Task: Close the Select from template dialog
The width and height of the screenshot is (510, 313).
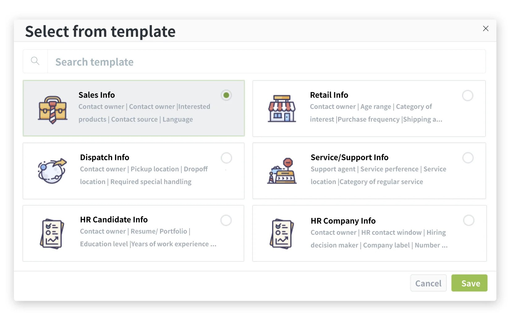Action: 486,28
